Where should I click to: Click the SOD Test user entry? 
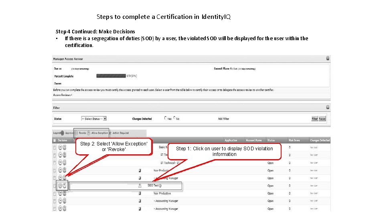pyautogui.click(x=153, y=186)
